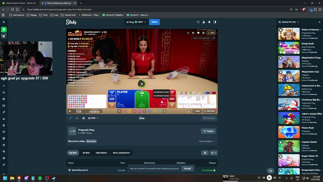323x182 pixels.
Task: Expand the bet limits dropdown under Speed Baccarat 3
Action: pyautogui.click(x=91, y=34)
